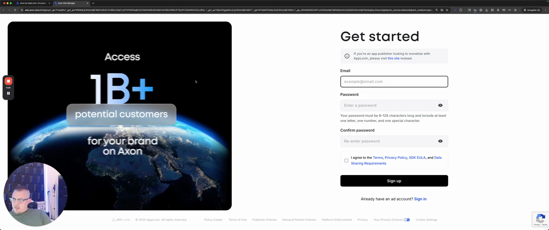Open Your Privacy Choices footer link
Screen dimensions: 549x230
[x=388, y=220]
